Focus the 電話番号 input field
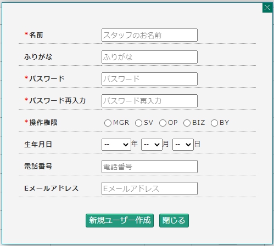 click(x=149, y=167)
